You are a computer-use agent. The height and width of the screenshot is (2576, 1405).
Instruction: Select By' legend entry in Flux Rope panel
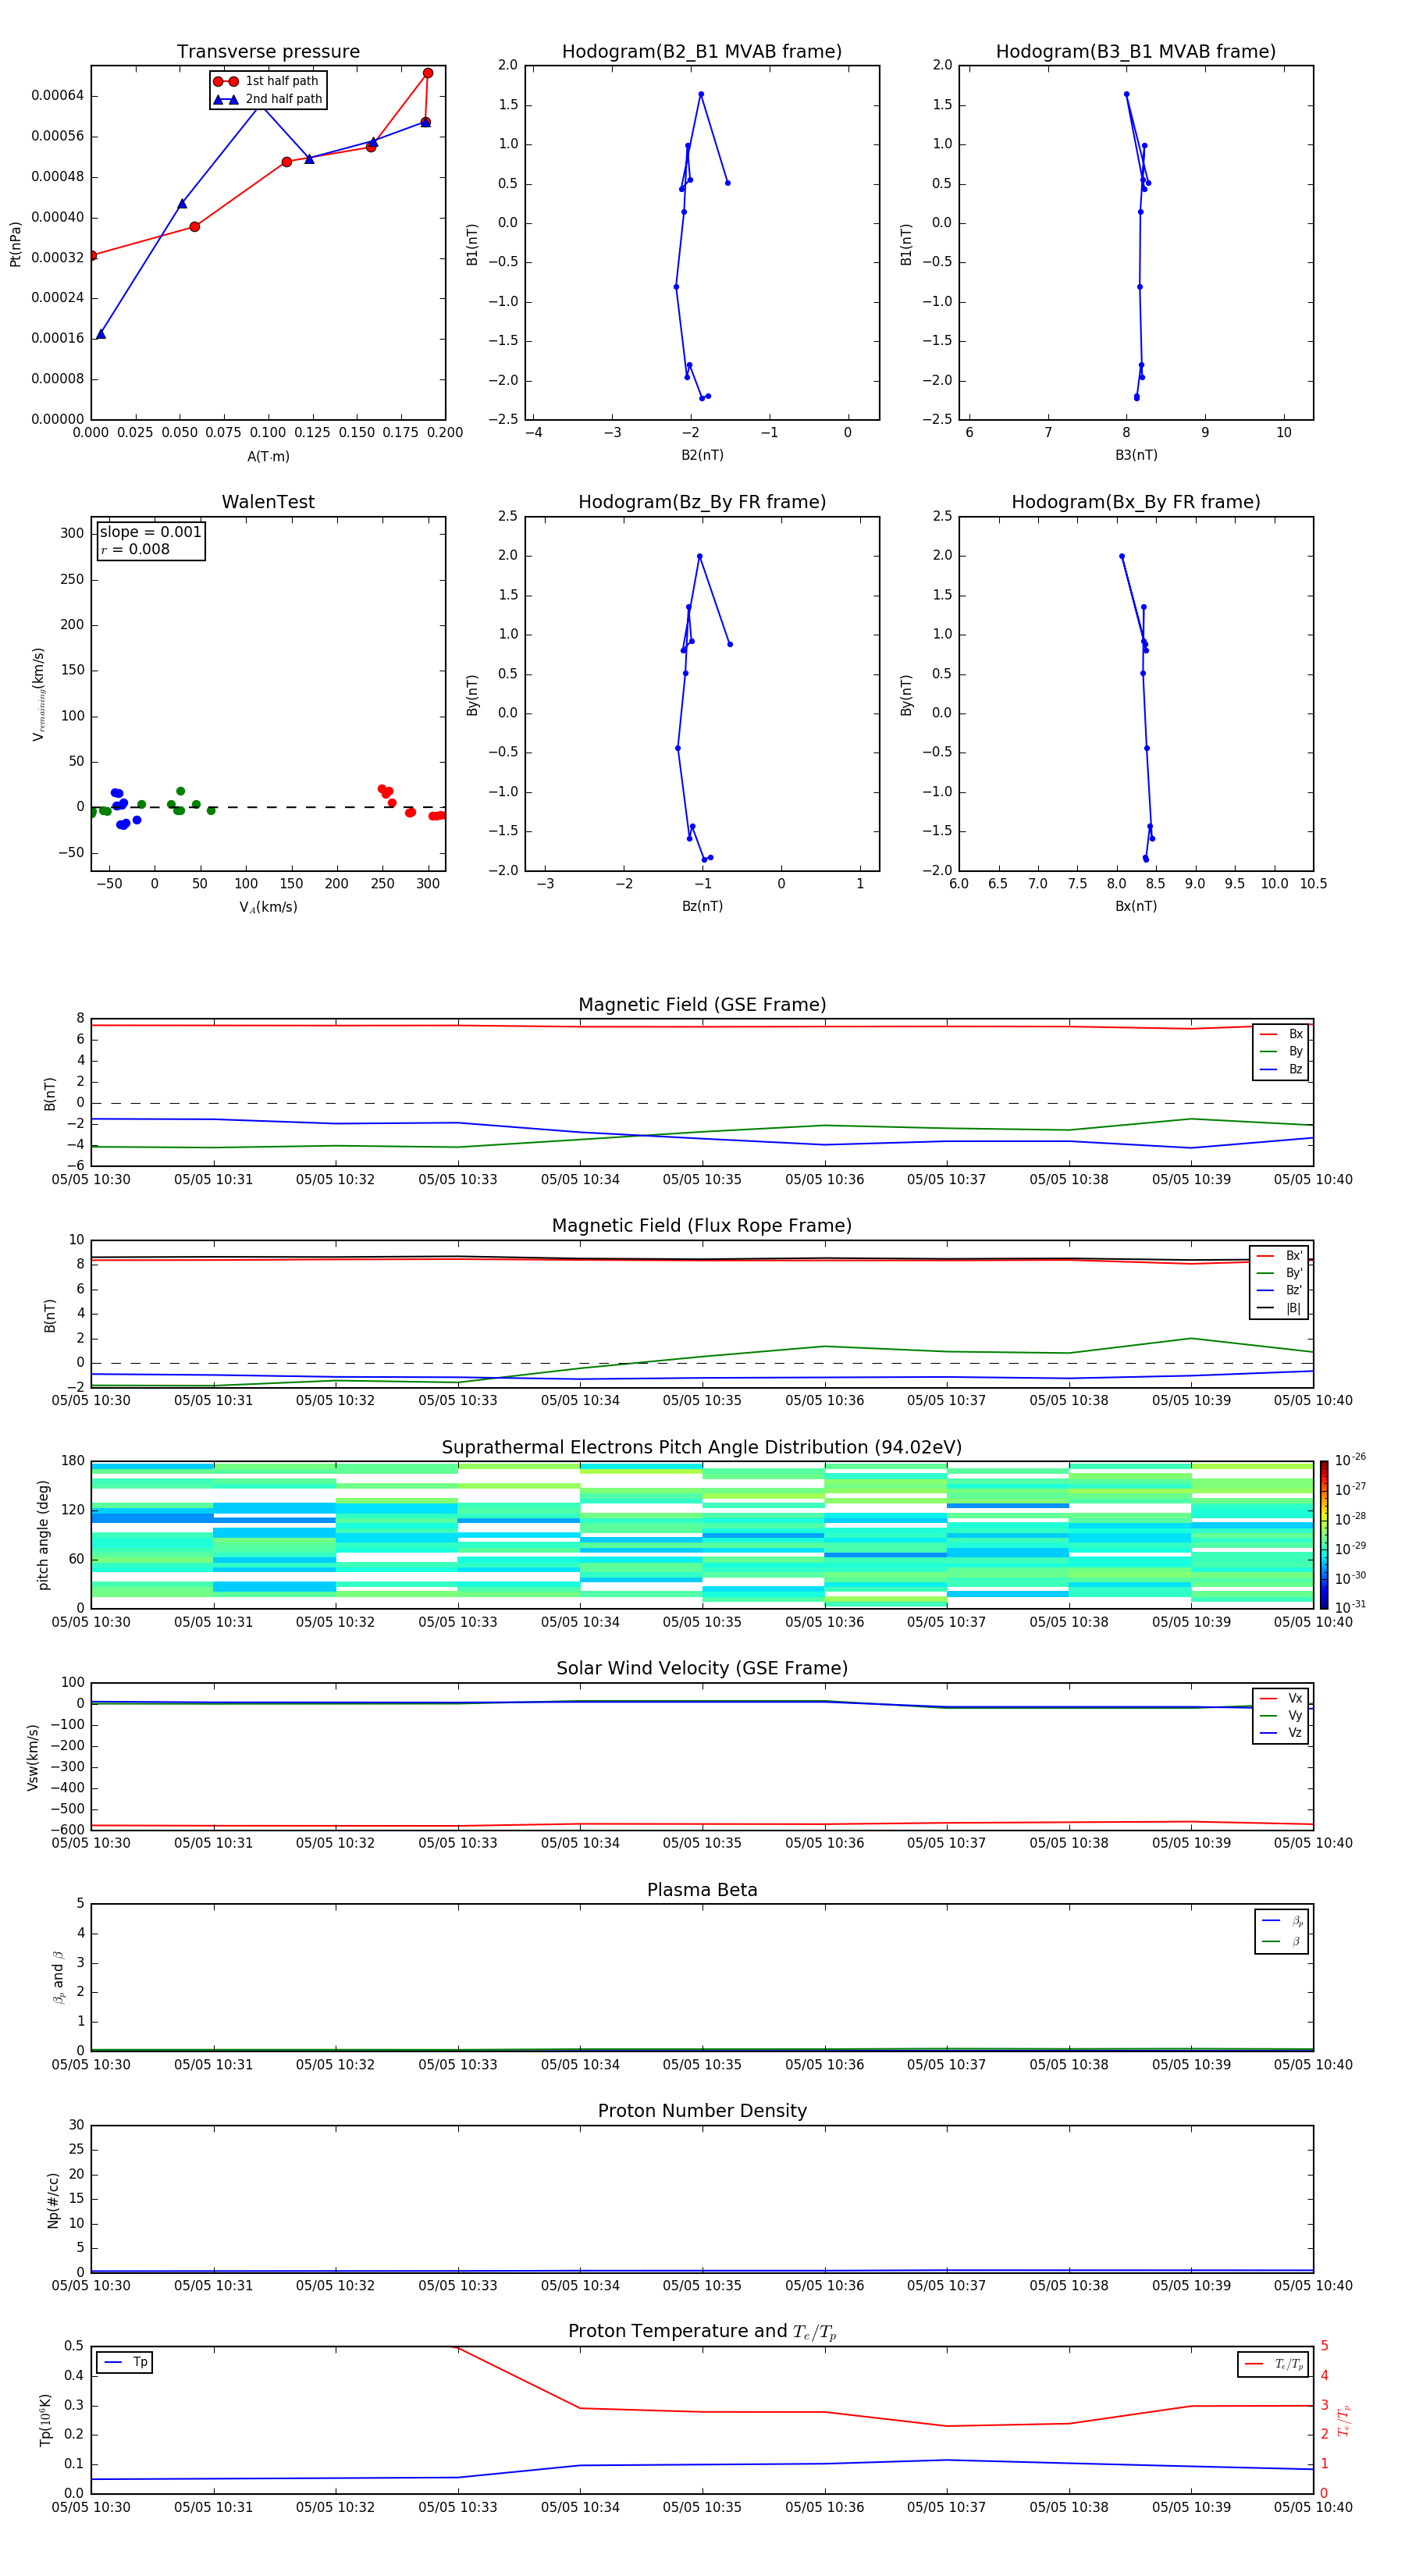click(1279, 1273)
